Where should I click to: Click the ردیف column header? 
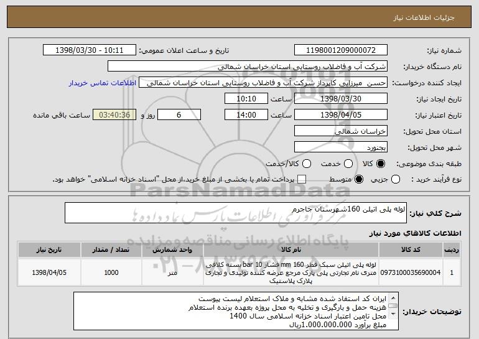coord(452,250)
